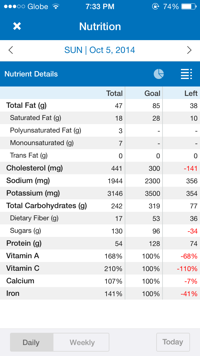The width and height of the screenshot is (200, 356).
Task: Tap the battery status icon
Action: coord(189,7)
